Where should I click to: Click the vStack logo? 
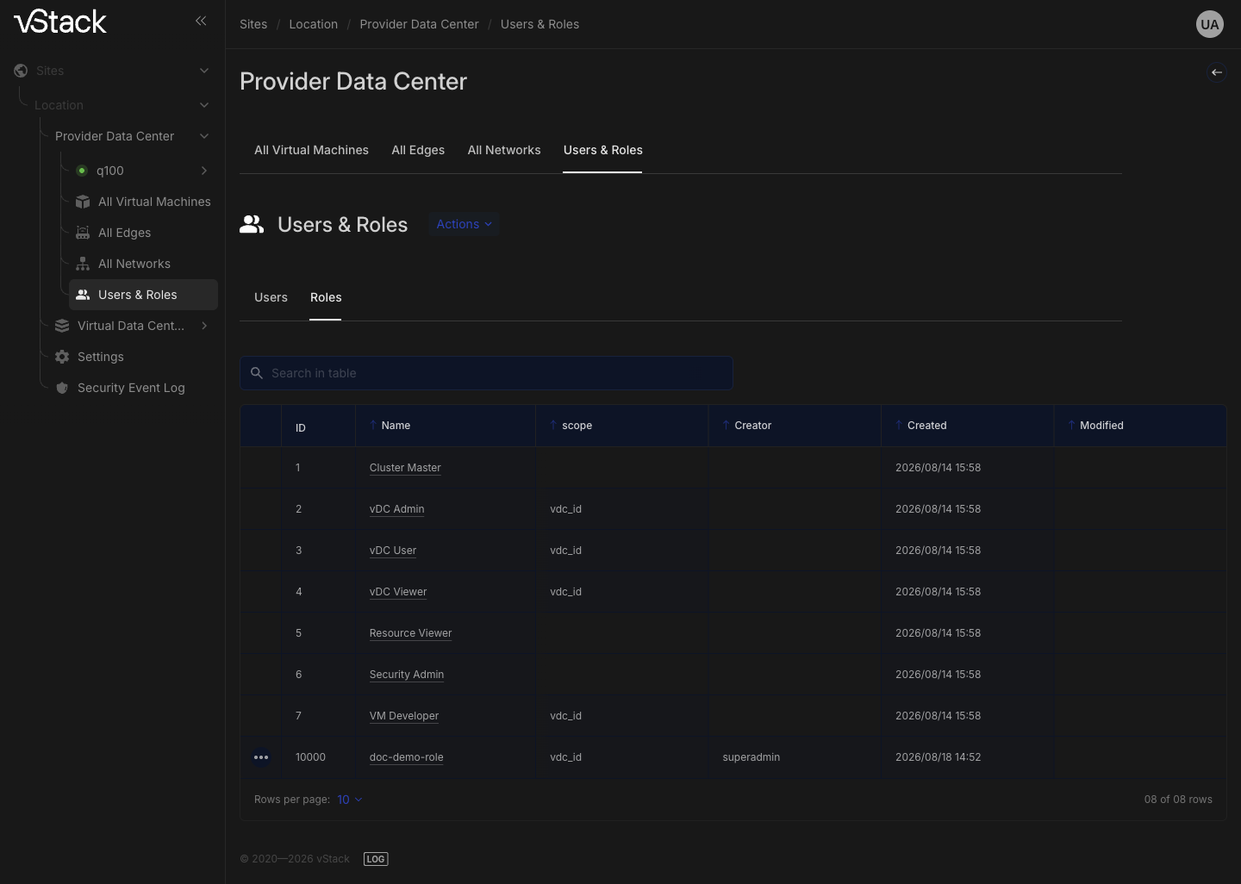click(x=60, y=22)
